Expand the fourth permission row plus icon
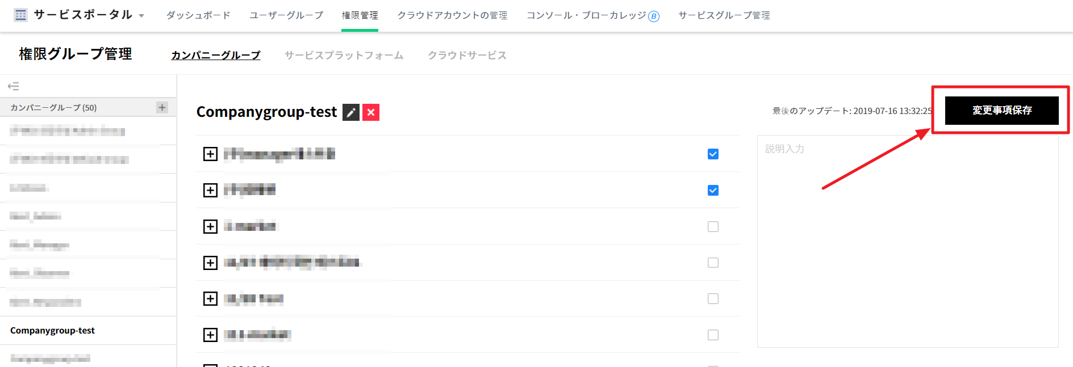Viewport: 1073px width, 367px height. [210, 263]
